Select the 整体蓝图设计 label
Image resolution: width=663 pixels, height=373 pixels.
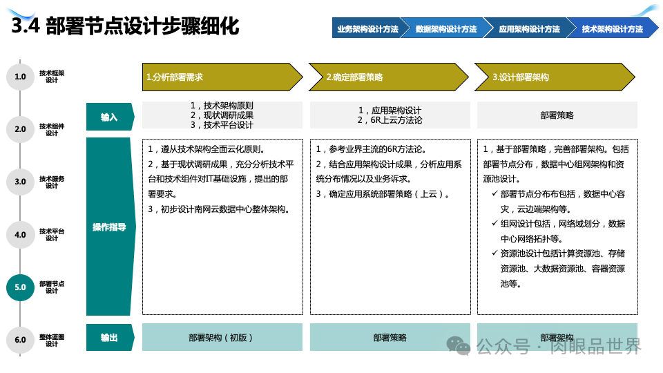pyautogui.click(x=52, y=340)
